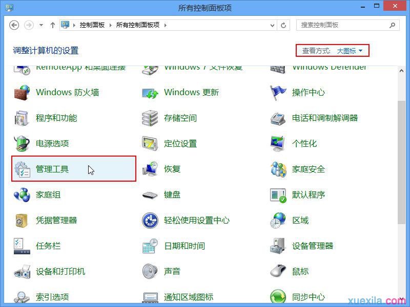Refresh the control panel view

click(283, 25)
